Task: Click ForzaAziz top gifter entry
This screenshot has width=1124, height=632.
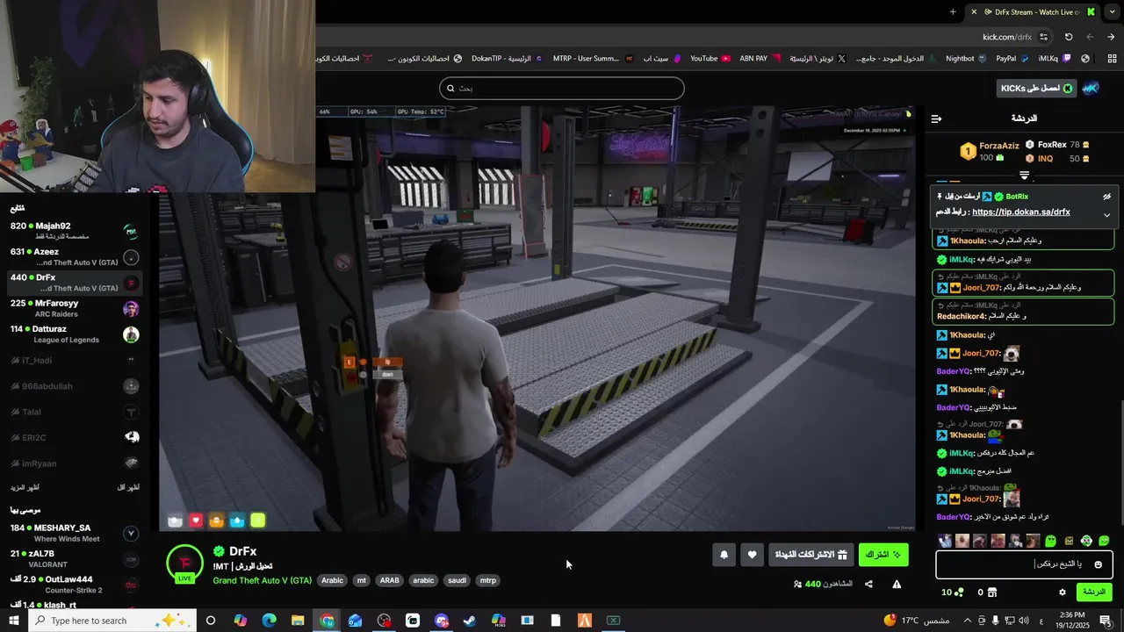Action: coord(990,151)
